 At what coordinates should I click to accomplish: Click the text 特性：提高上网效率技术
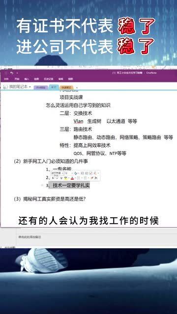[85, 145]
